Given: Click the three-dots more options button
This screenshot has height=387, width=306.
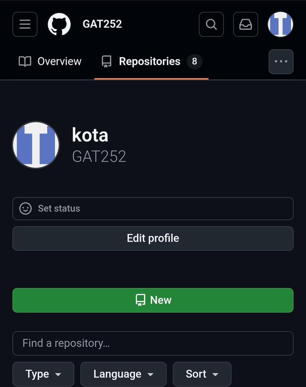Looking at the screenshot, I should (x=281, y=62).
